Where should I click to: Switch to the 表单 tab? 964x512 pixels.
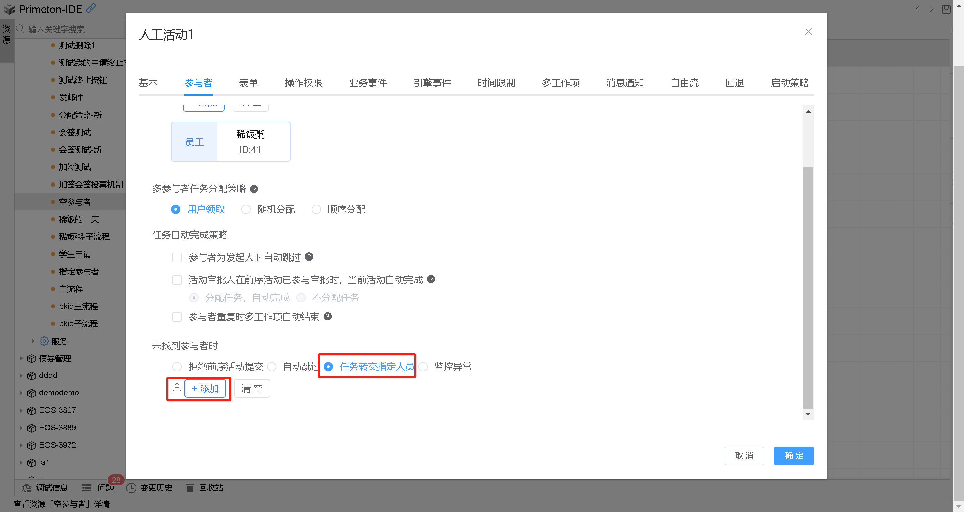click(248, 83)
